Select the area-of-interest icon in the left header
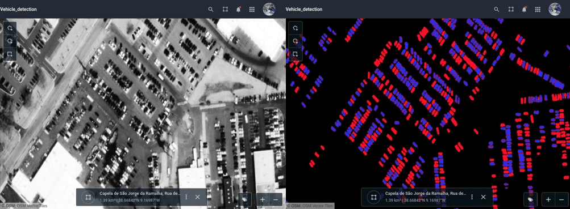Screen dimensions: 570x209 click(225, 10)
